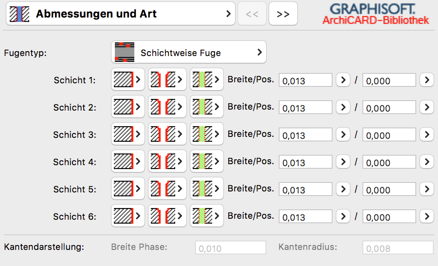Go to next page with >> button

coord(283,14)
